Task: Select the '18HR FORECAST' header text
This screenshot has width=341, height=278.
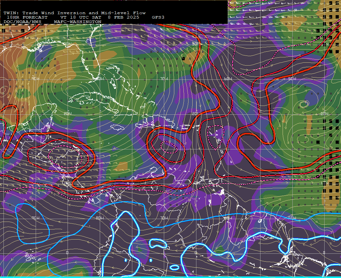Action: click(x=27, y=17)
